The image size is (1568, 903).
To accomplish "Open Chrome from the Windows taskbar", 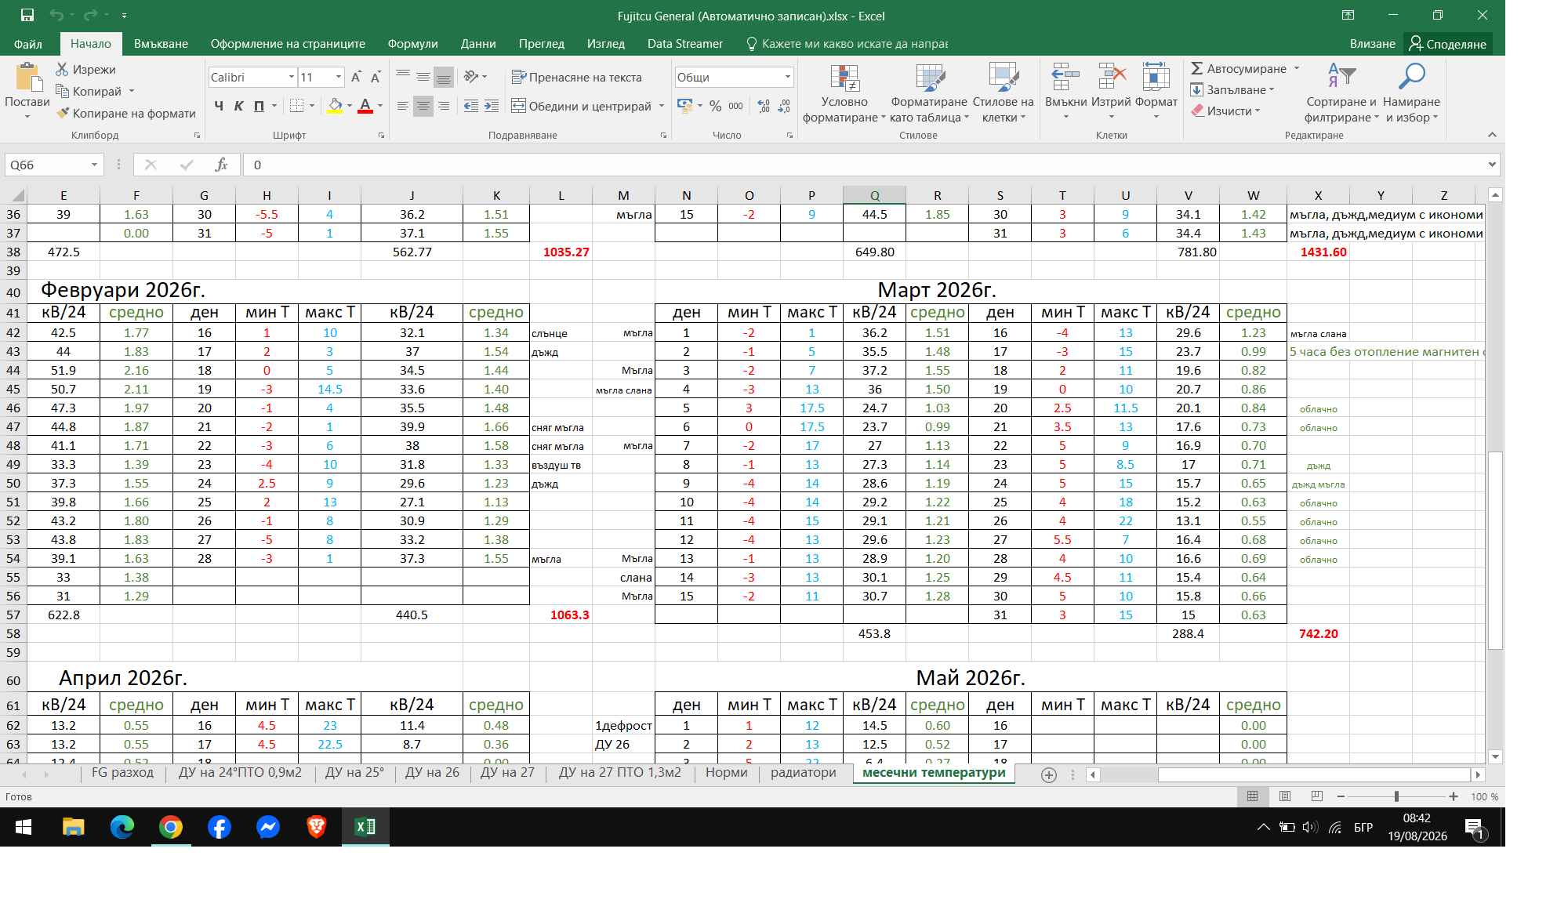I will (171, 827).
